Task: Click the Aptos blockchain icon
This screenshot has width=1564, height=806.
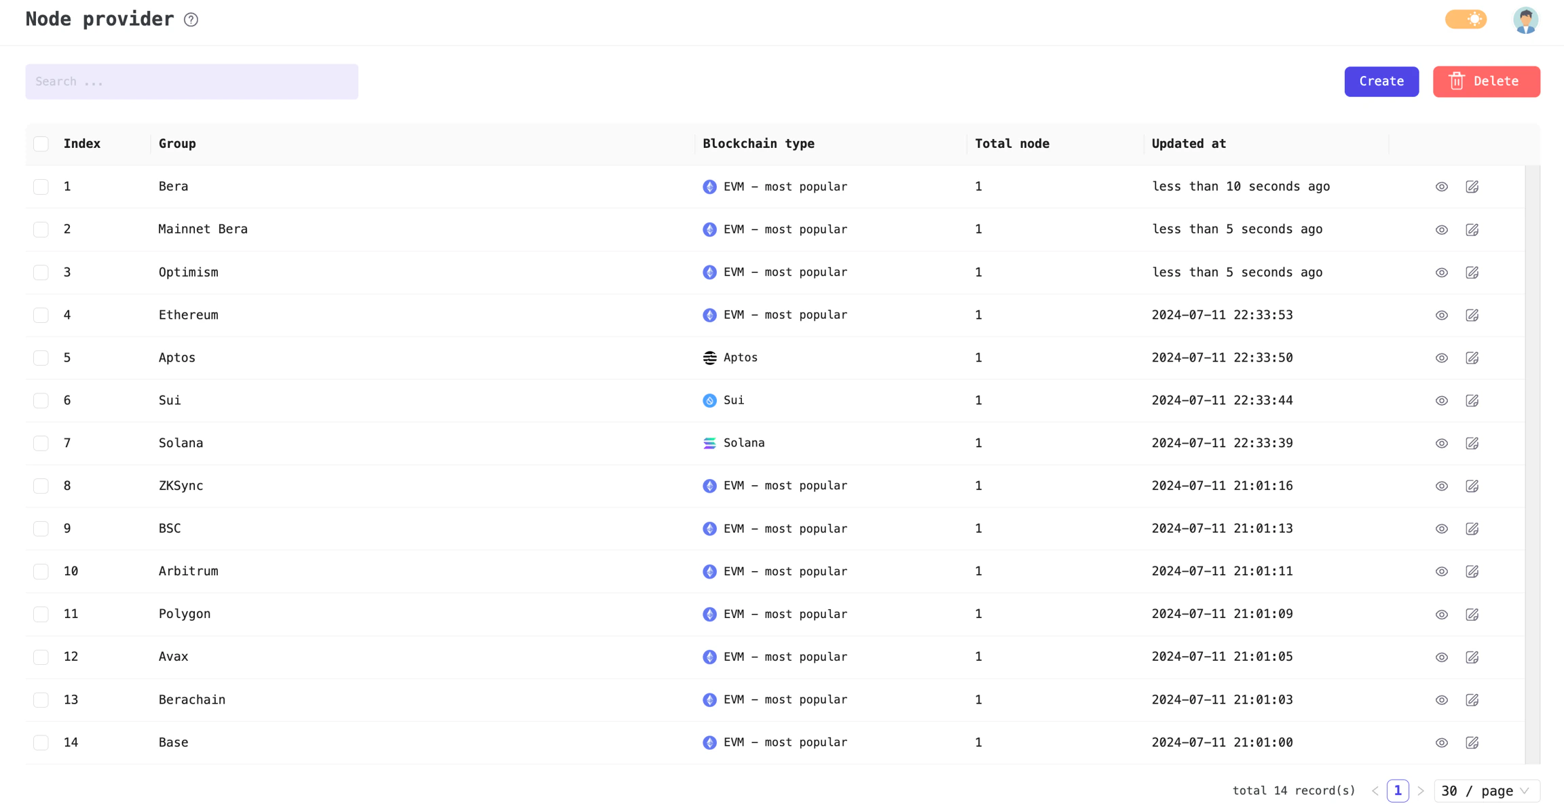Action: coord(709,358)
